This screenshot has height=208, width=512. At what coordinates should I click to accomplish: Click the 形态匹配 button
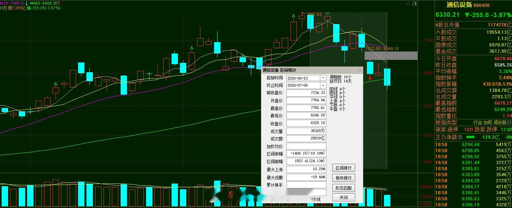343,188
